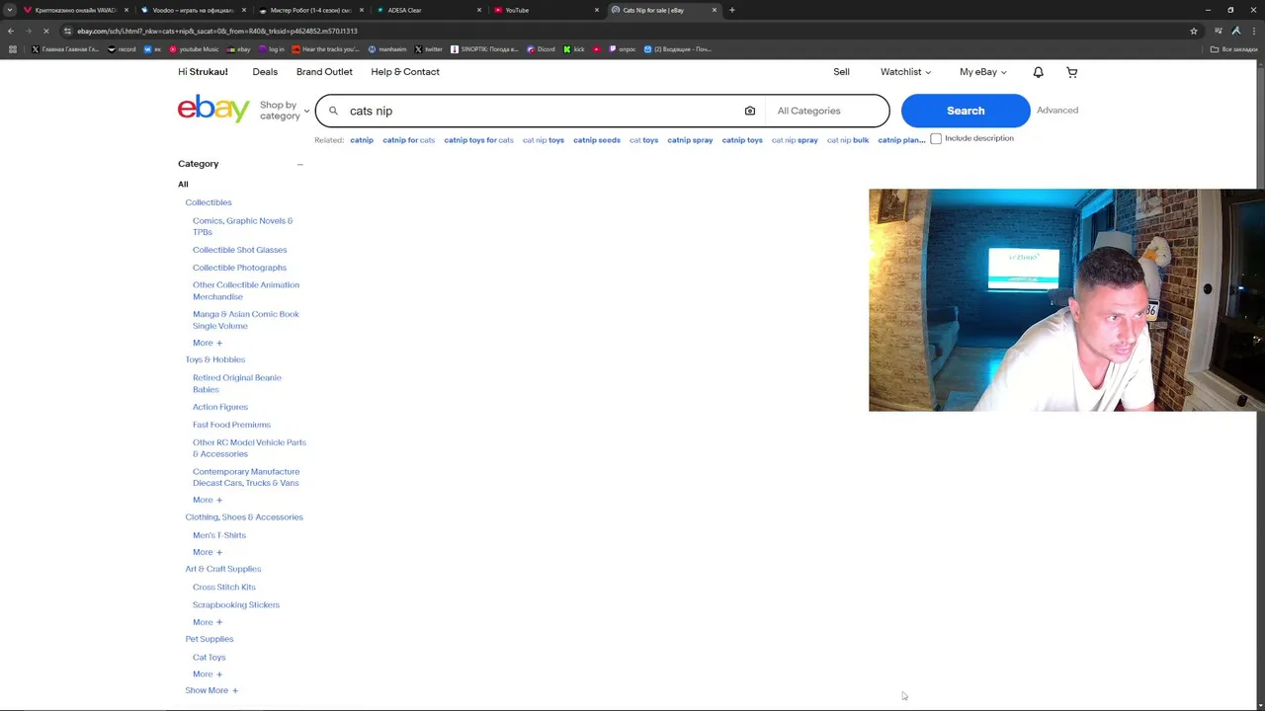Open the Deals link
This screenshot has height=711, width=1265.
pos(265,72)
